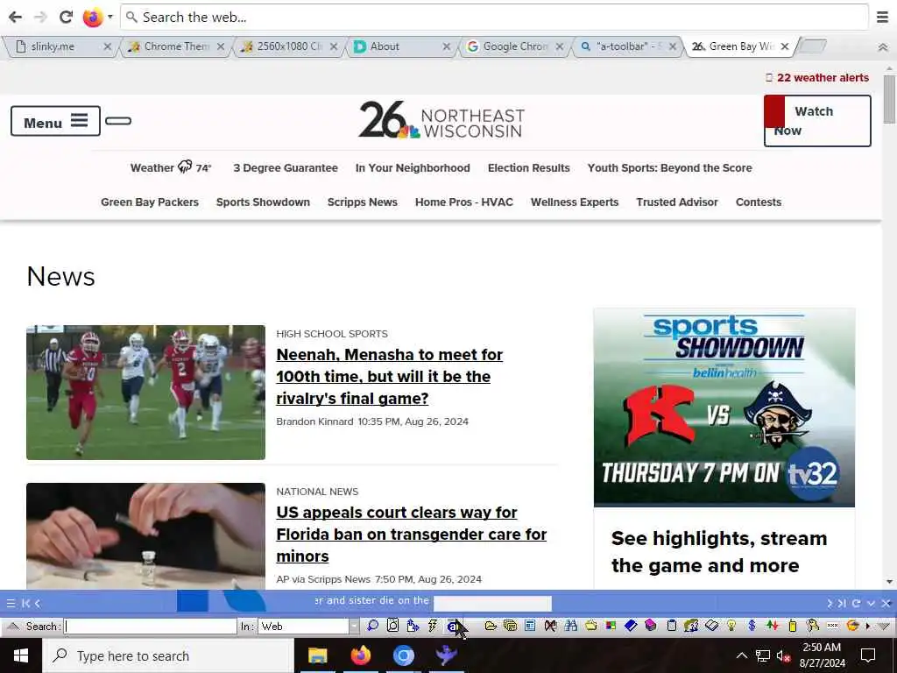The height and width of the screenshot is (673, 897).
Task: Expand the 'In: Web' search scope dropdown
Action: pyautogui.click(x=354, y=626)
